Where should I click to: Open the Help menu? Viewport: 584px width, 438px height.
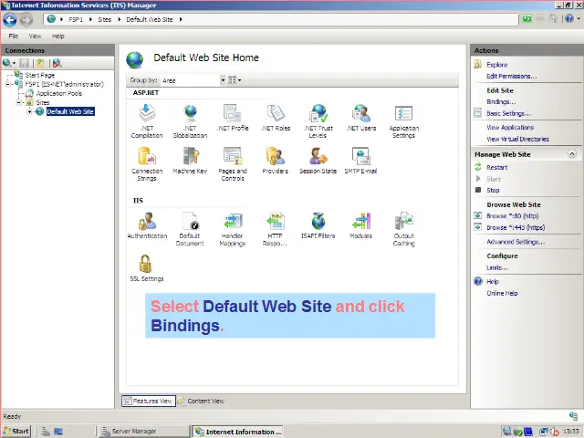pyautogui.click(x=58, y=36)
